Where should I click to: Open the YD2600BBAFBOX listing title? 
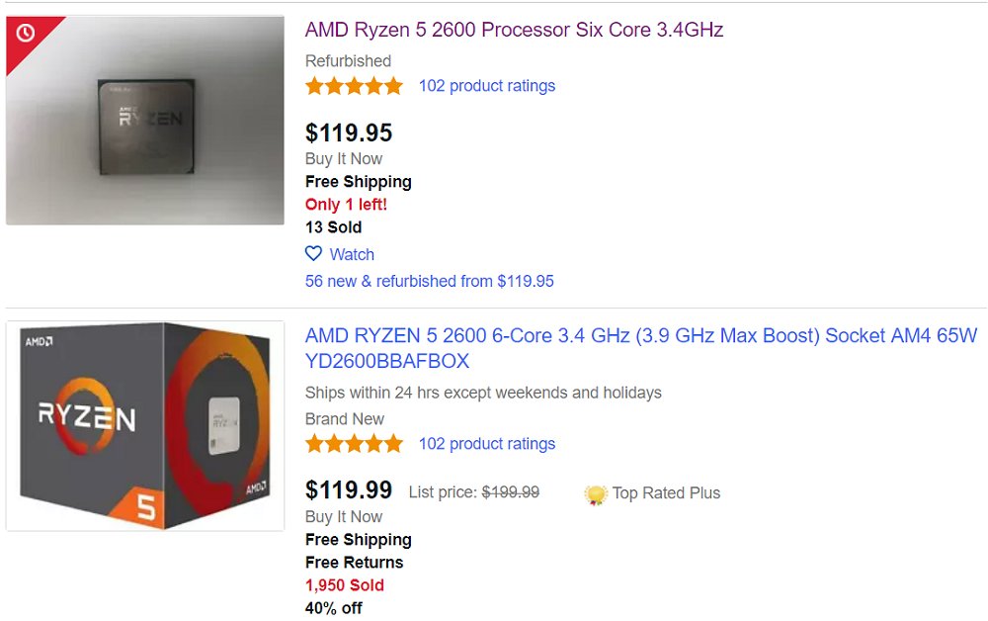[640, 348]
